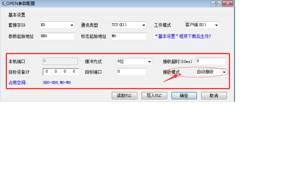Expand the 通讯类型 dropdown showing TCP (K1)
301x169 pixels.
pyautogui.click(x=129, y=25)
